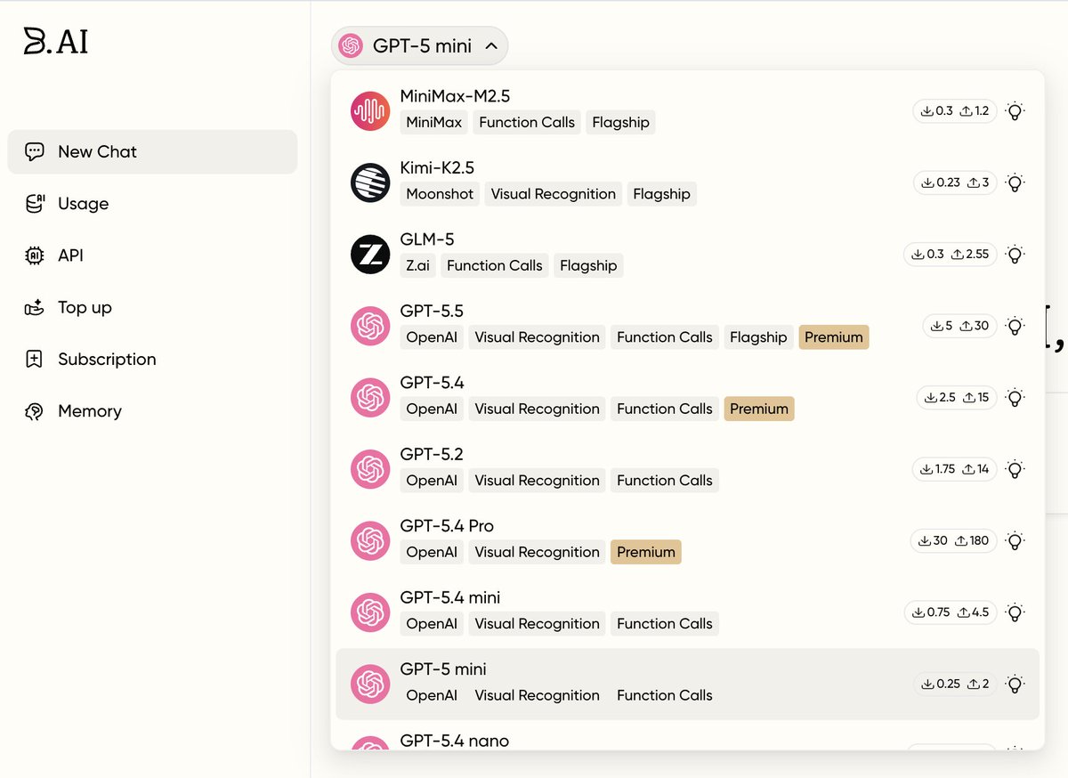Click the price badge 0.75 / 4.5 for GPT-5.4 mini
This screenshot has width=1068, height=778.
coord(951,612)
